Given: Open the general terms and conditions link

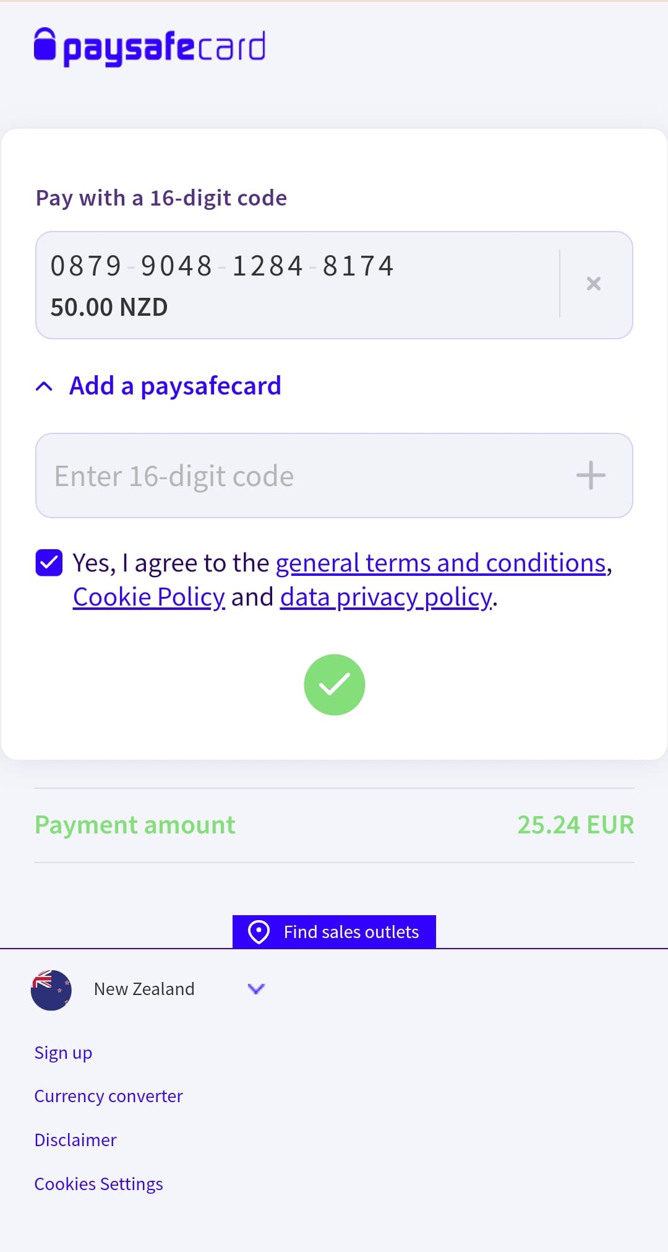Looking at the screenshot, I should click(440, 563).
